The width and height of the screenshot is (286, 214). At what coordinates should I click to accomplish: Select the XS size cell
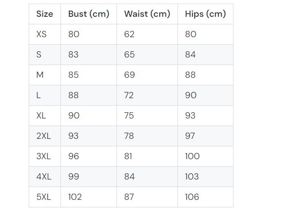tap(41, 34)
